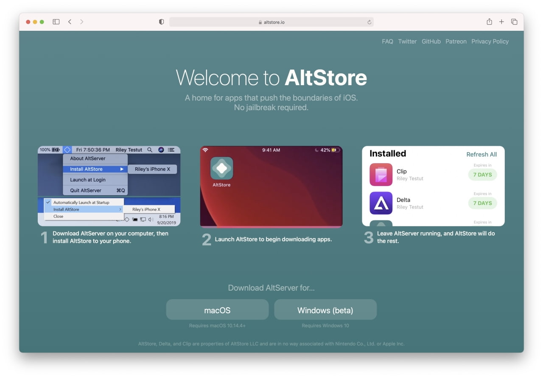The width and height of the screenshot is (543, 378).
Task: Toggle the Safari sidebar
Action: click(x=56, y=22)
